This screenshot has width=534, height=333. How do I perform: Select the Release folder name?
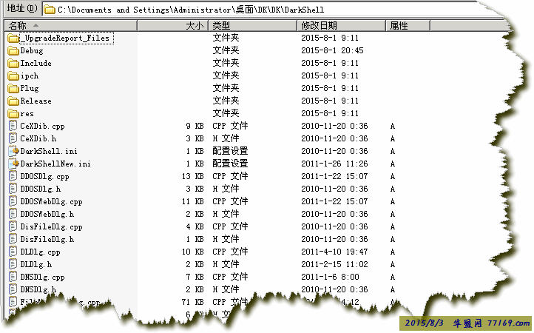[36, 101]
